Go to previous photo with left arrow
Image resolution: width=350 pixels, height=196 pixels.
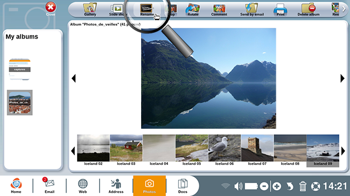[x=74, y=78]
